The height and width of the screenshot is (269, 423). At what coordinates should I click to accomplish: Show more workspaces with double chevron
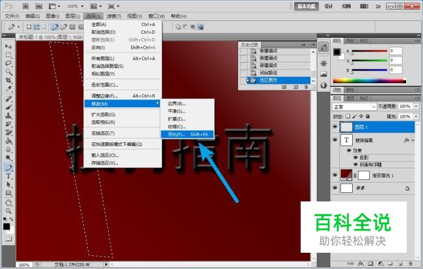[x=378, y=6]
